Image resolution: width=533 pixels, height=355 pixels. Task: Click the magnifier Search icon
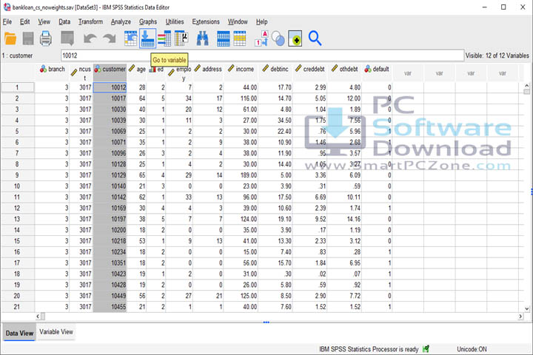click(x=315, y=38)
